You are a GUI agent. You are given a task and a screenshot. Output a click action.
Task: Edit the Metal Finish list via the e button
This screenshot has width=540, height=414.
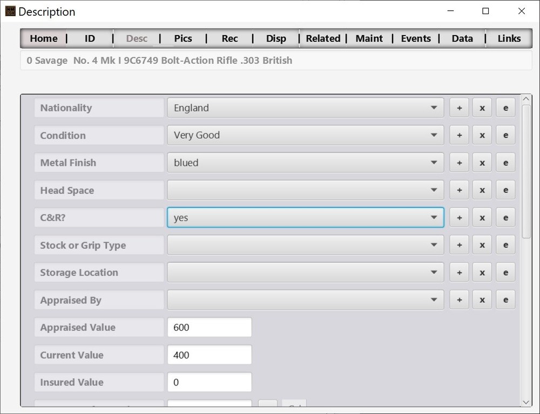click(505, 162)
